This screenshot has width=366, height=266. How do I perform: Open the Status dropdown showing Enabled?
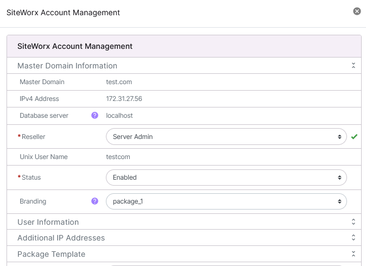tap(226, 178)
